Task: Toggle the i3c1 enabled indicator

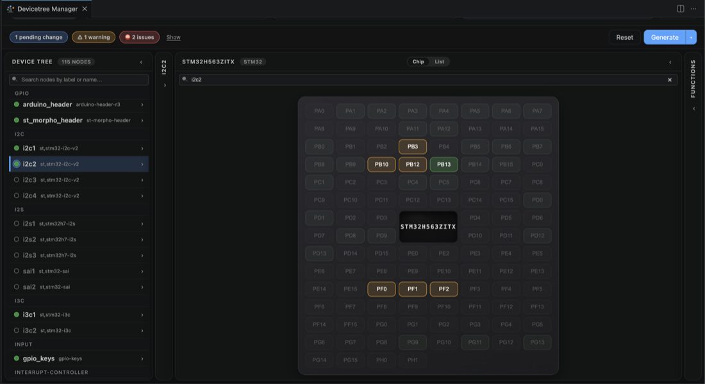Action: pyautogui.click(x=17, y=315)
